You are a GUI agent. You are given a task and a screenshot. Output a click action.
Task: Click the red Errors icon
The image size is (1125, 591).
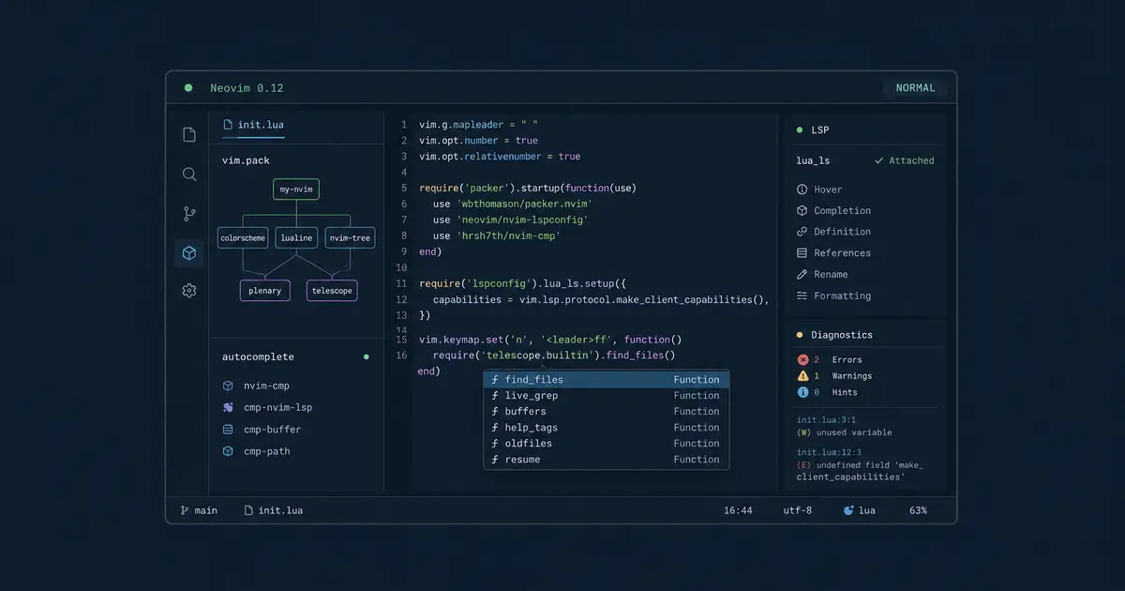point(802,359)
